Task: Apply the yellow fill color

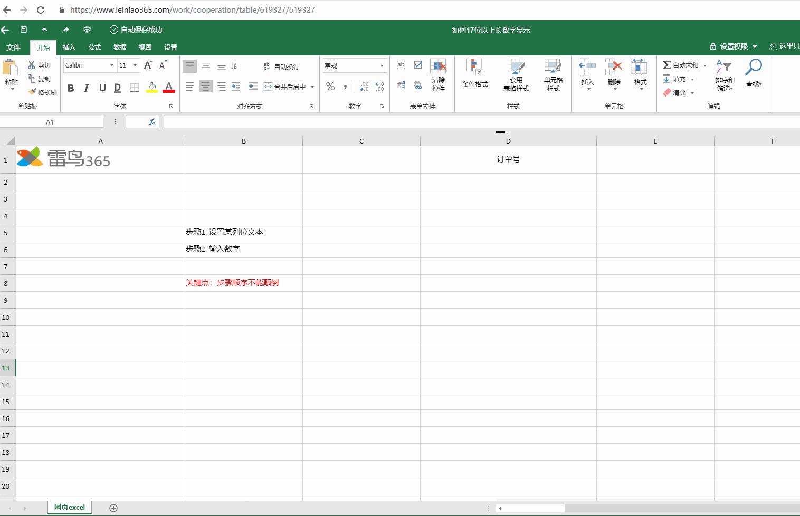Action: tap(152, 88)
